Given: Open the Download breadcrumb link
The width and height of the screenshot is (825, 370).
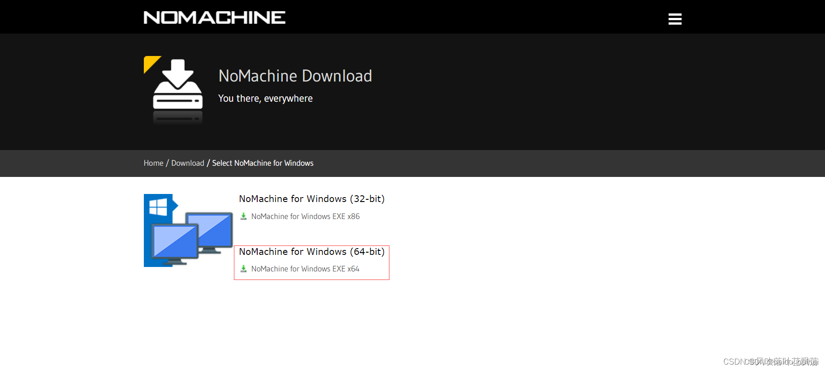Looking at the screenshot, I should click(188, 163).
